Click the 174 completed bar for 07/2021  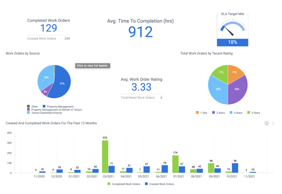click(x=176, y=164)
